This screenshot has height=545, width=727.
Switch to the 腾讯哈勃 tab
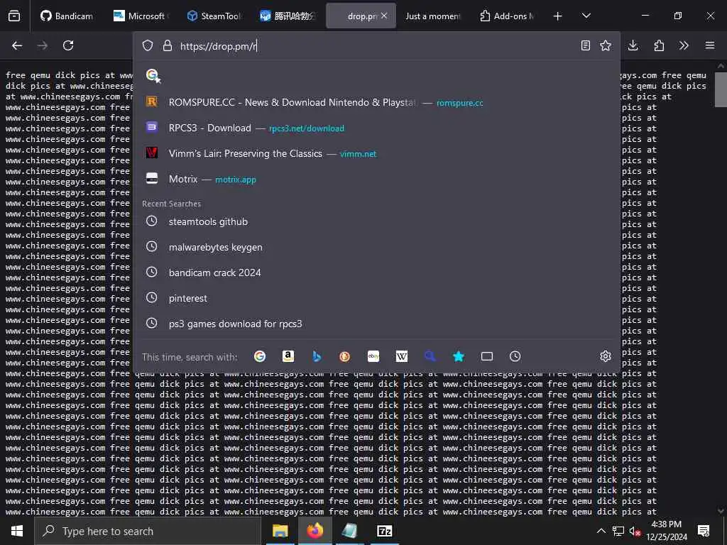click(x=287, y=16)
